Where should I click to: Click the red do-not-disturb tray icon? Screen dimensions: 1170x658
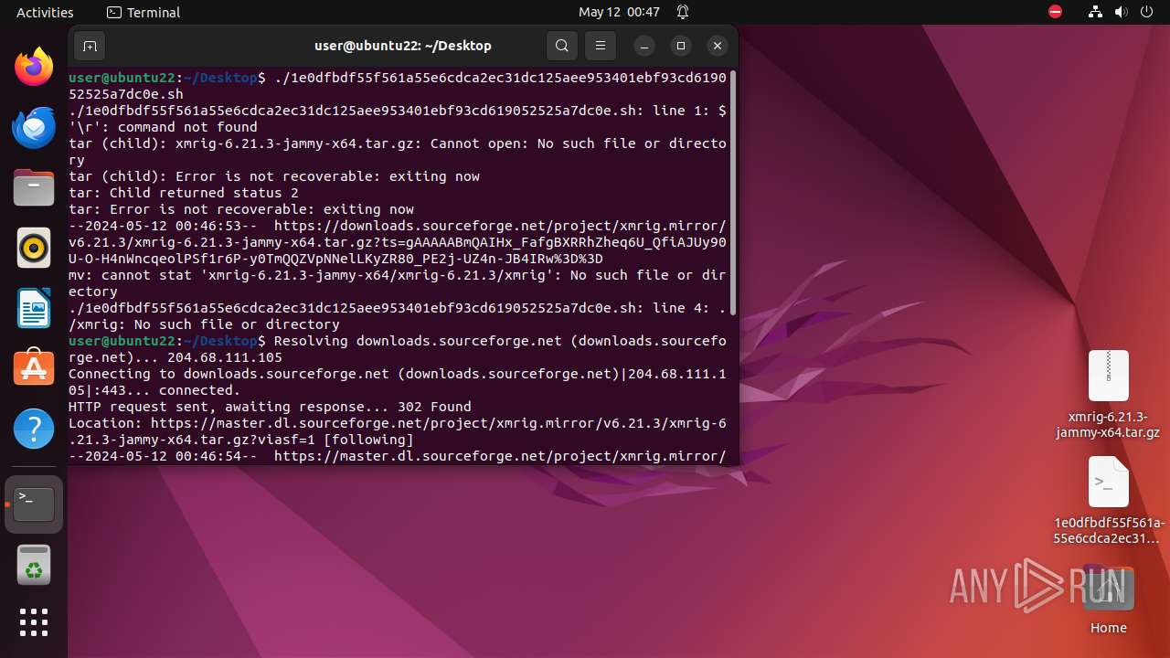pos(1055,12)
